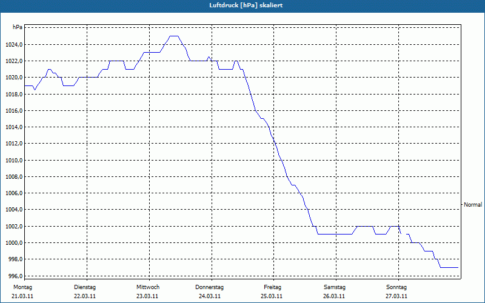This screenshot has width=485, height=303.
Task: Click the '1006,0' pressure axis value
Action: (14, 193)
